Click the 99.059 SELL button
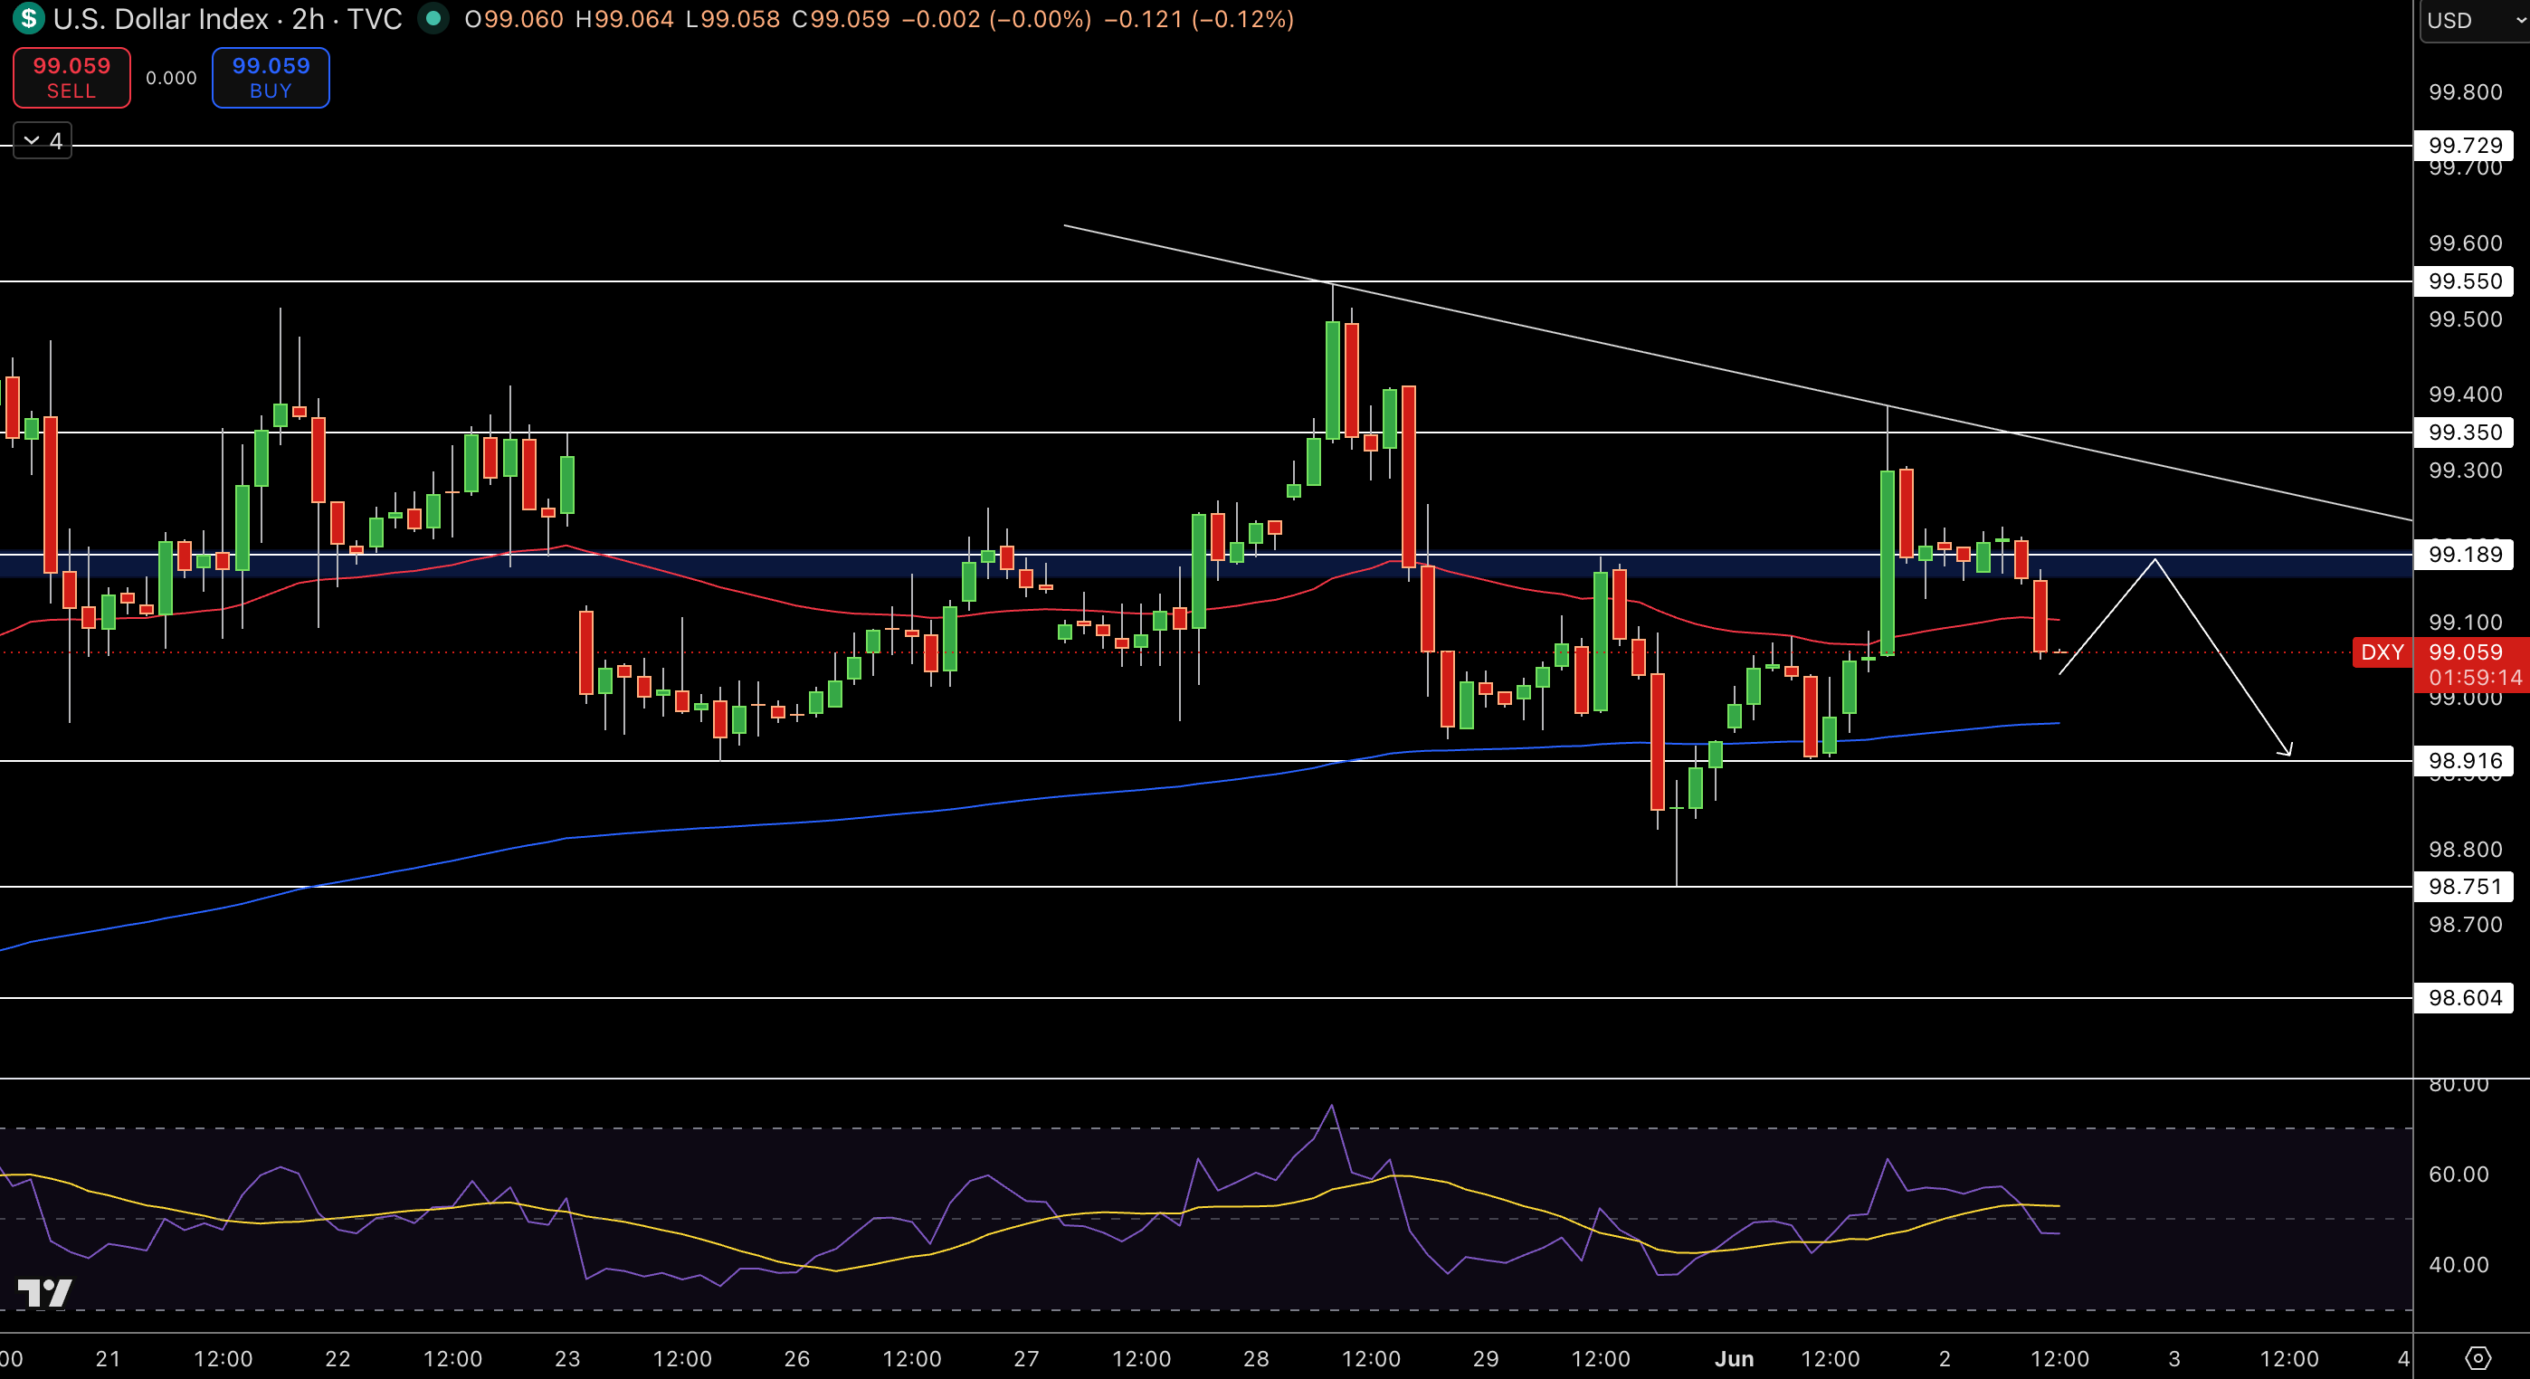 (x=71, y=78)
